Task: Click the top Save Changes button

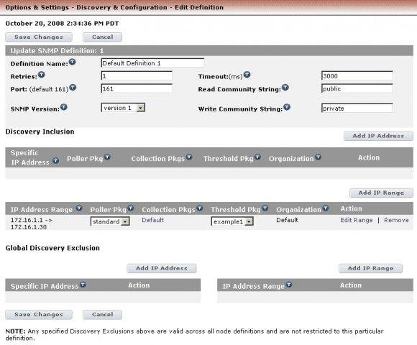Action: click(39, 37)
